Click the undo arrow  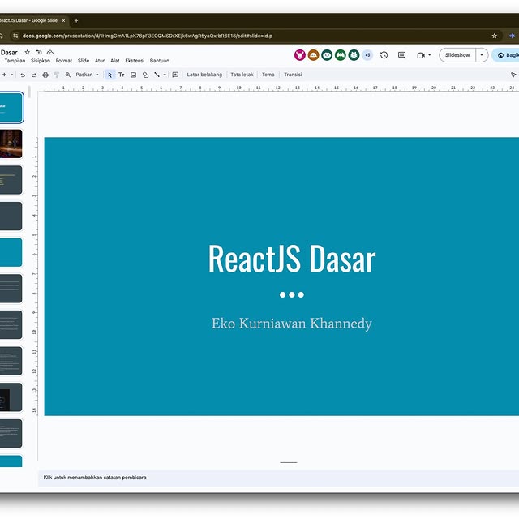click(x=23, y=75)
